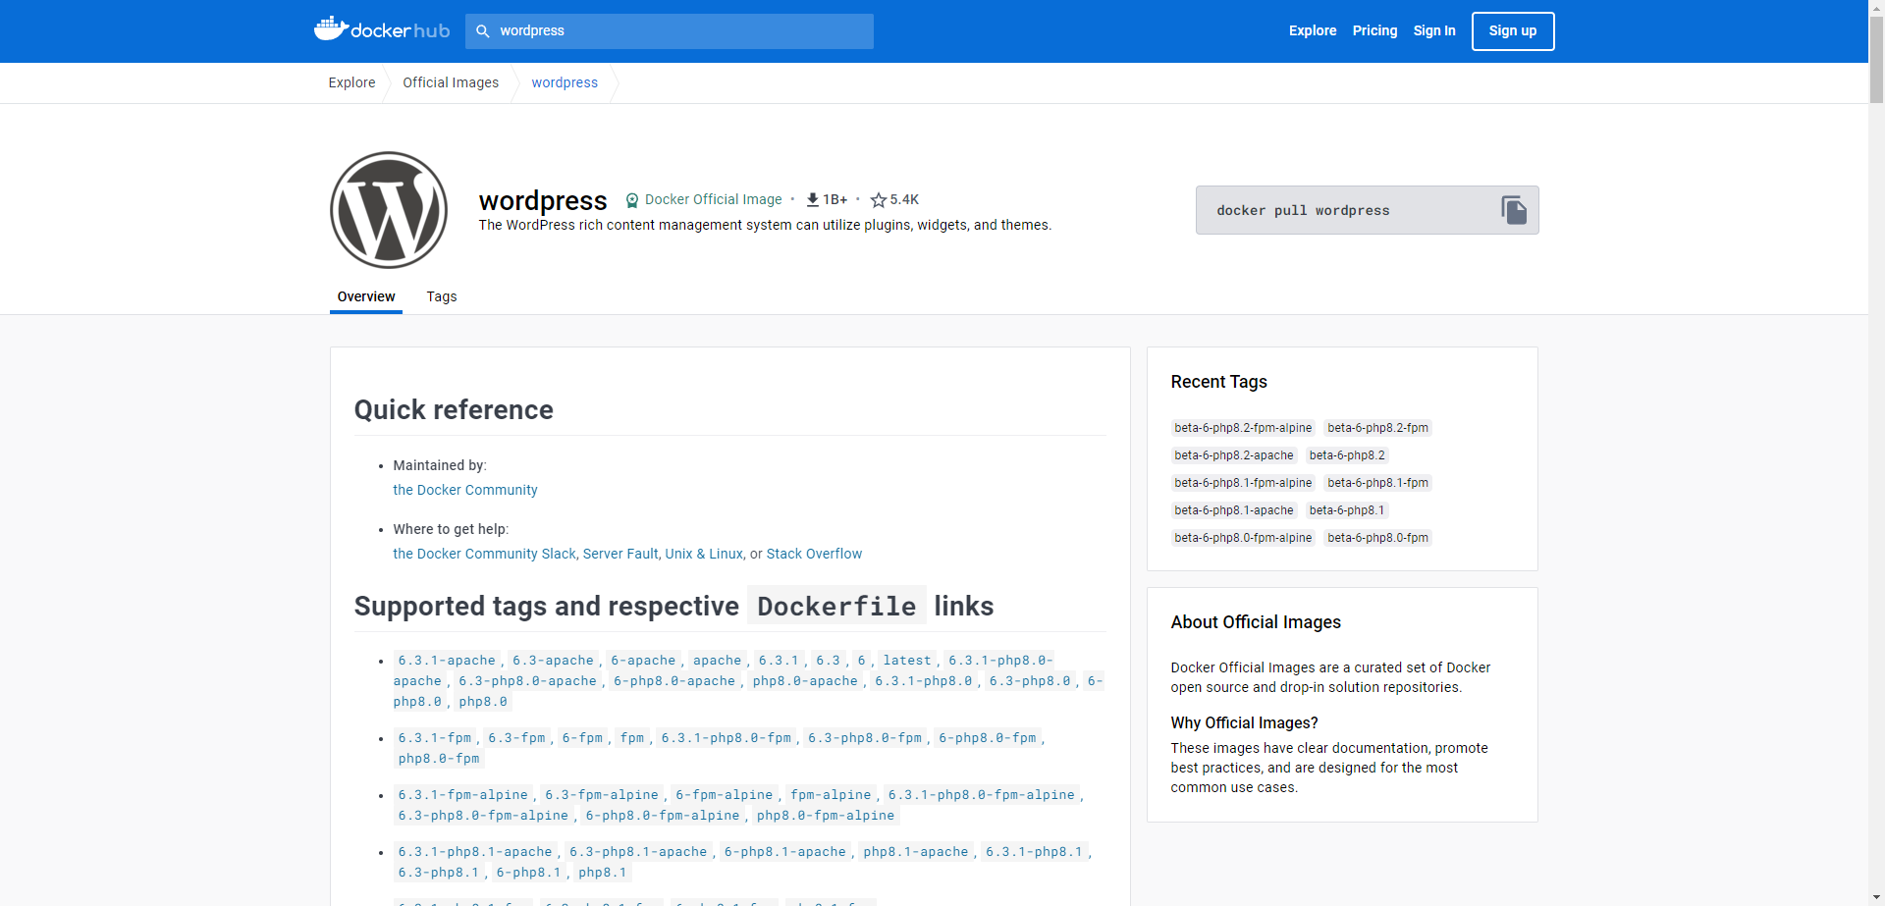Open Explore in the top navigation

tap(1313, 31)
